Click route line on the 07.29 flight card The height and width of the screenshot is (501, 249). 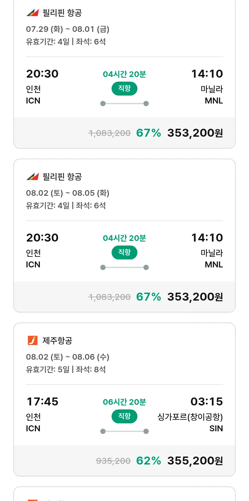coord(124,104)
